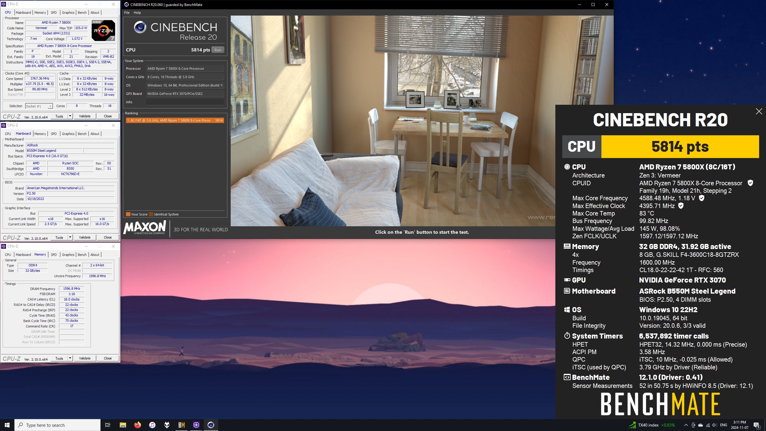Click Core Speed value 3767.36 MHz
766x431 pixels.
[40, 78]
